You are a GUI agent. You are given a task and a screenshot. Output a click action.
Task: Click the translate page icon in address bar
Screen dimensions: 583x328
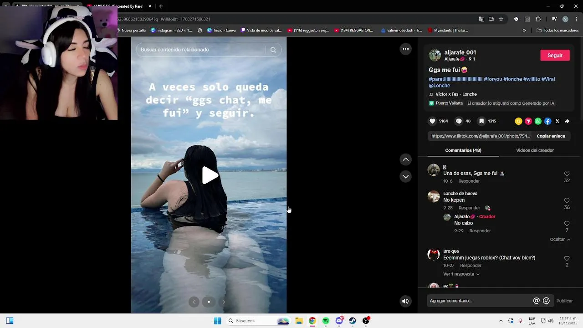(x=481, y=19)
